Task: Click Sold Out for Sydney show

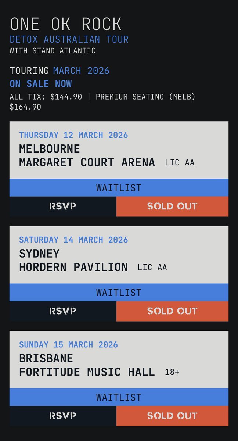Action: coord(172,311)
